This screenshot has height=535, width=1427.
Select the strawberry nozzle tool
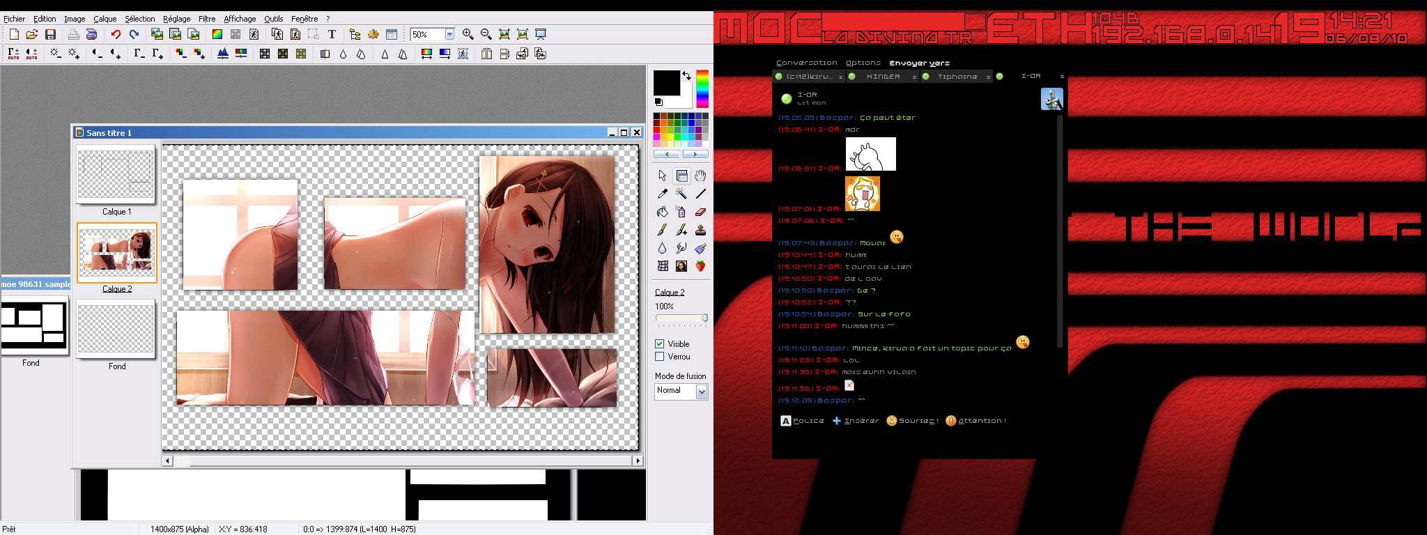700,266
